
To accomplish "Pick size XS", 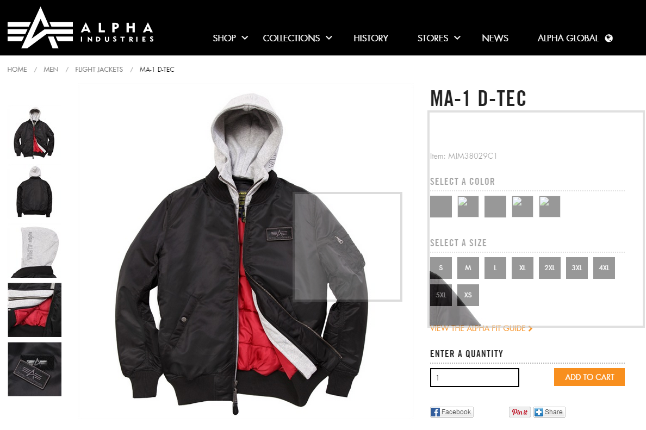I will click(x=468, y=295).
